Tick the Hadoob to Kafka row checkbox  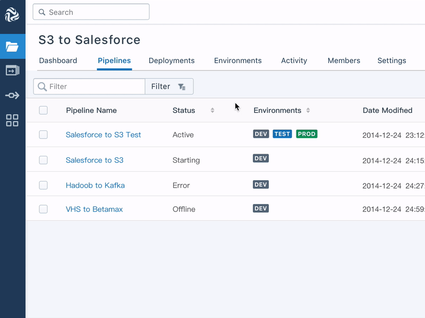pyautogui.click(x=44, y=185)
